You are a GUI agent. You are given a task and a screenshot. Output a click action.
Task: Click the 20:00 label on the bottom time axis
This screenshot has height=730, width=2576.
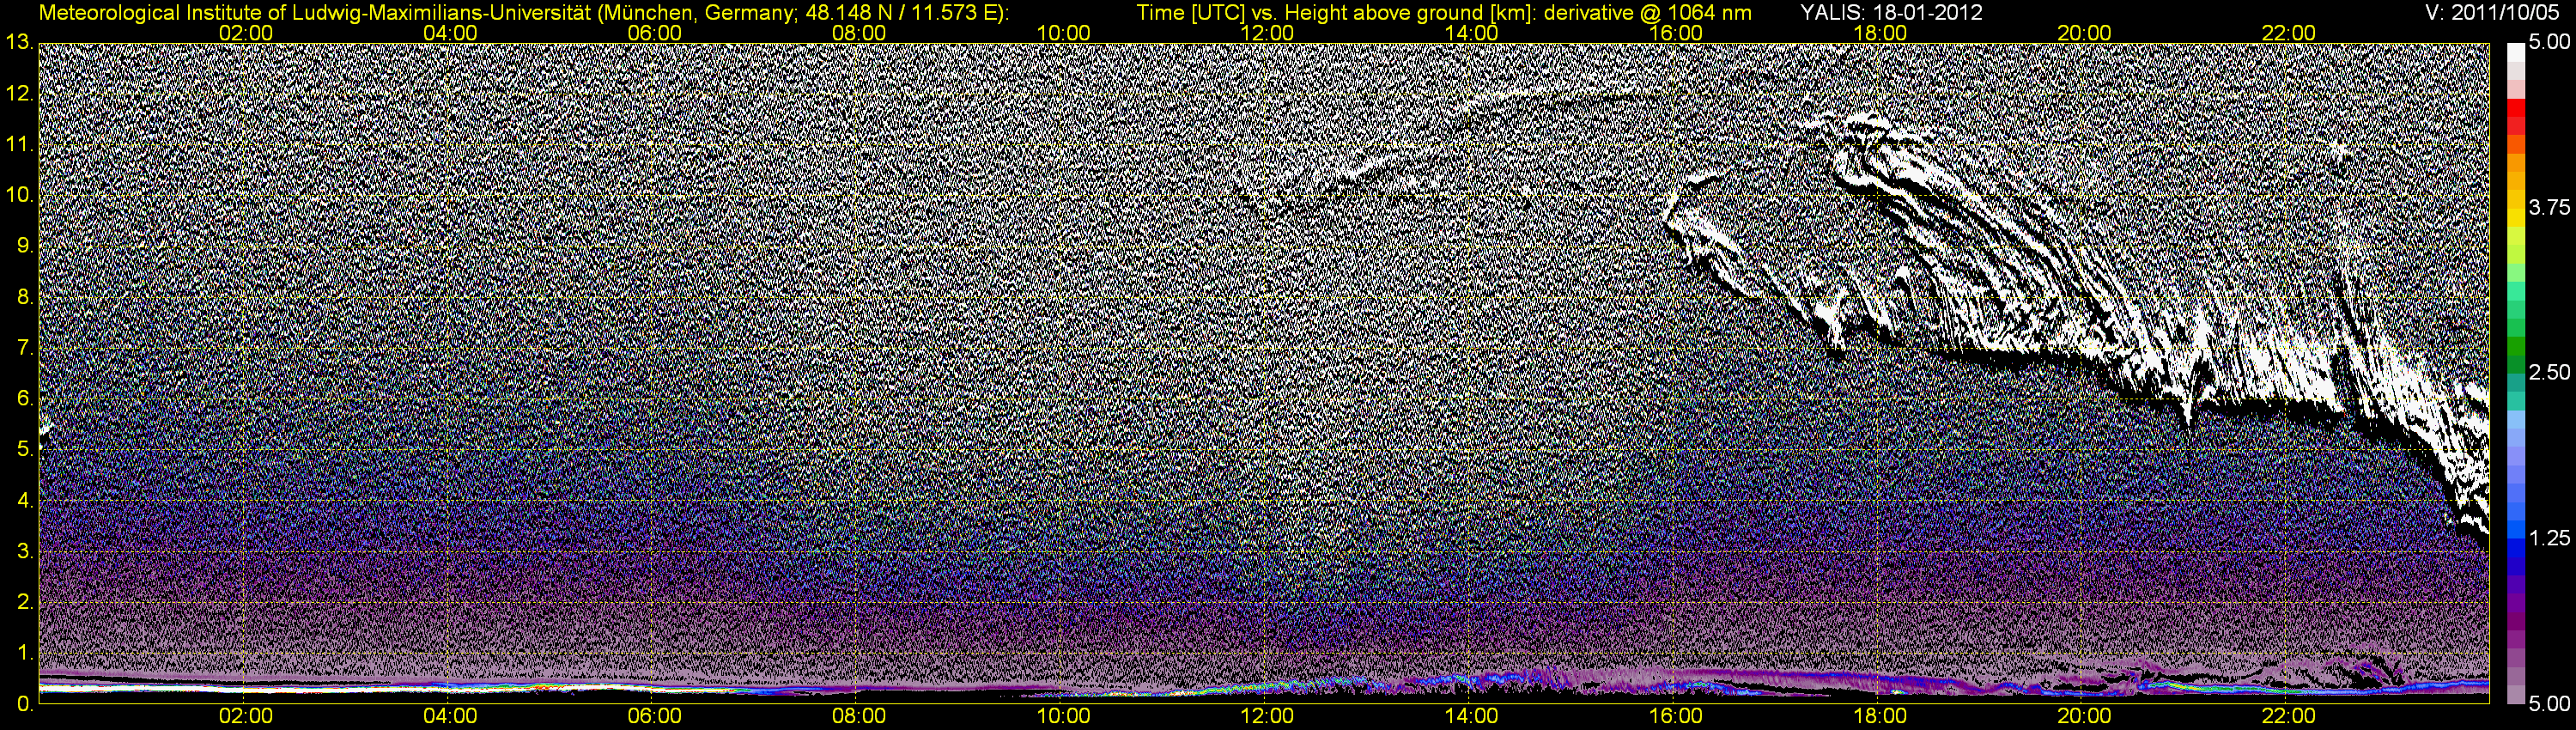click(2084, 717)
